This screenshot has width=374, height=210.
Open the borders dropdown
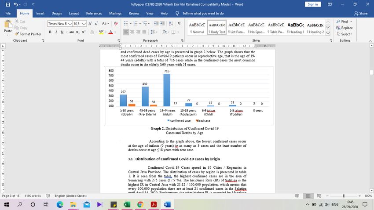coord(178,32)
